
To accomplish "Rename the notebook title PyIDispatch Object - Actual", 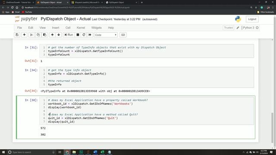I will click(66, 19).
